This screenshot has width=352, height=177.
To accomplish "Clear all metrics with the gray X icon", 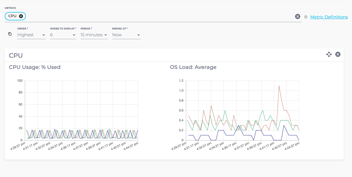I will point(298,16).
